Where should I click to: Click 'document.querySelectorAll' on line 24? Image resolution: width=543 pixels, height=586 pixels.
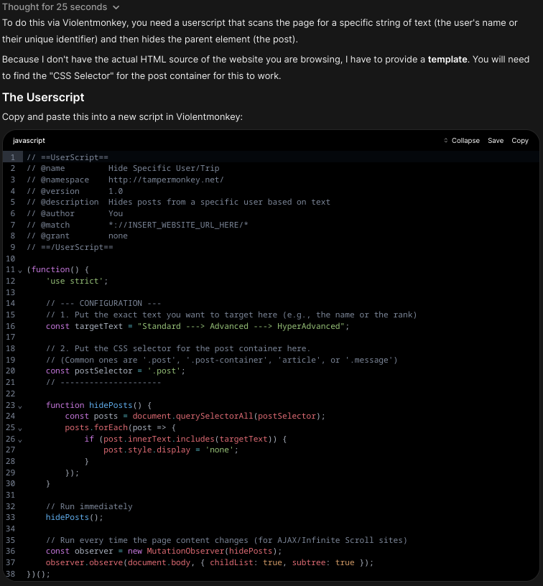(192, 416)
